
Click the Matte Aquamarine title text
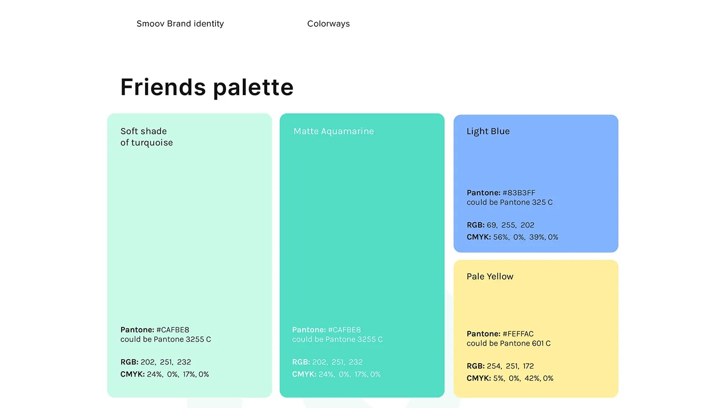coord(334,131)
